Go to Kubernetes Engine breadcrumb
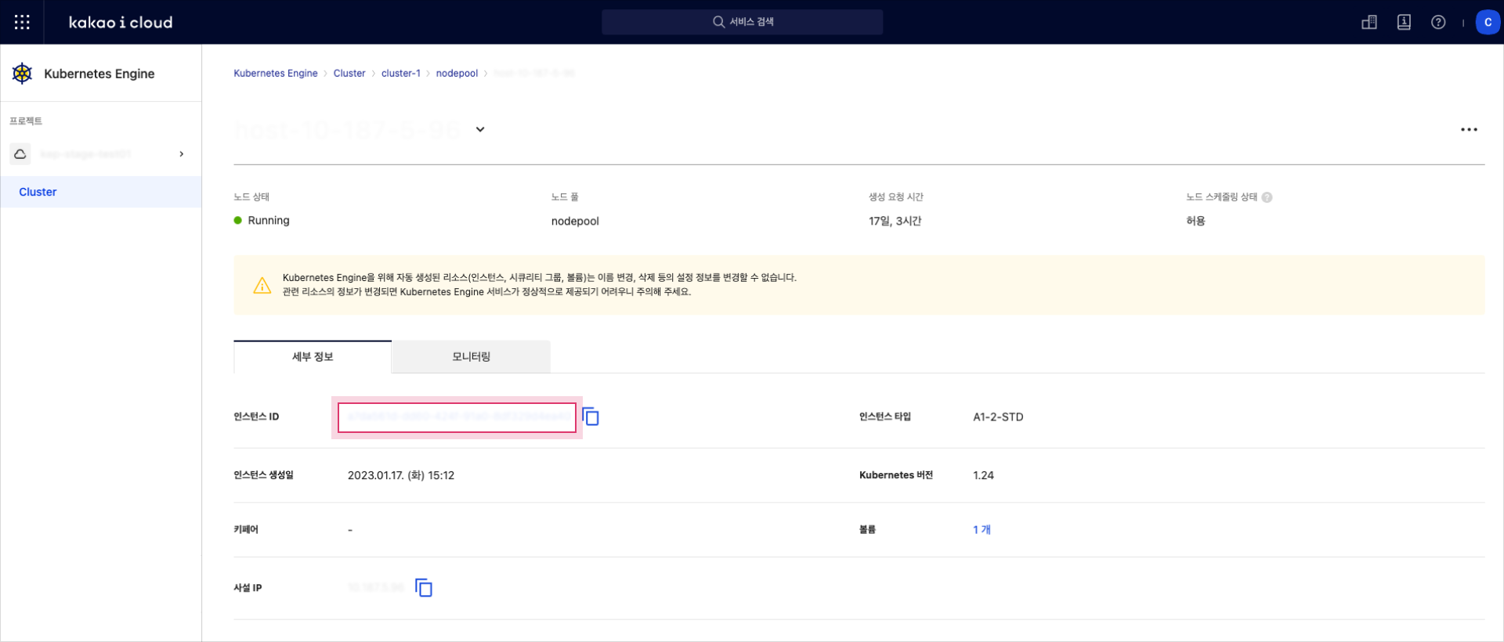 point(276,74)
